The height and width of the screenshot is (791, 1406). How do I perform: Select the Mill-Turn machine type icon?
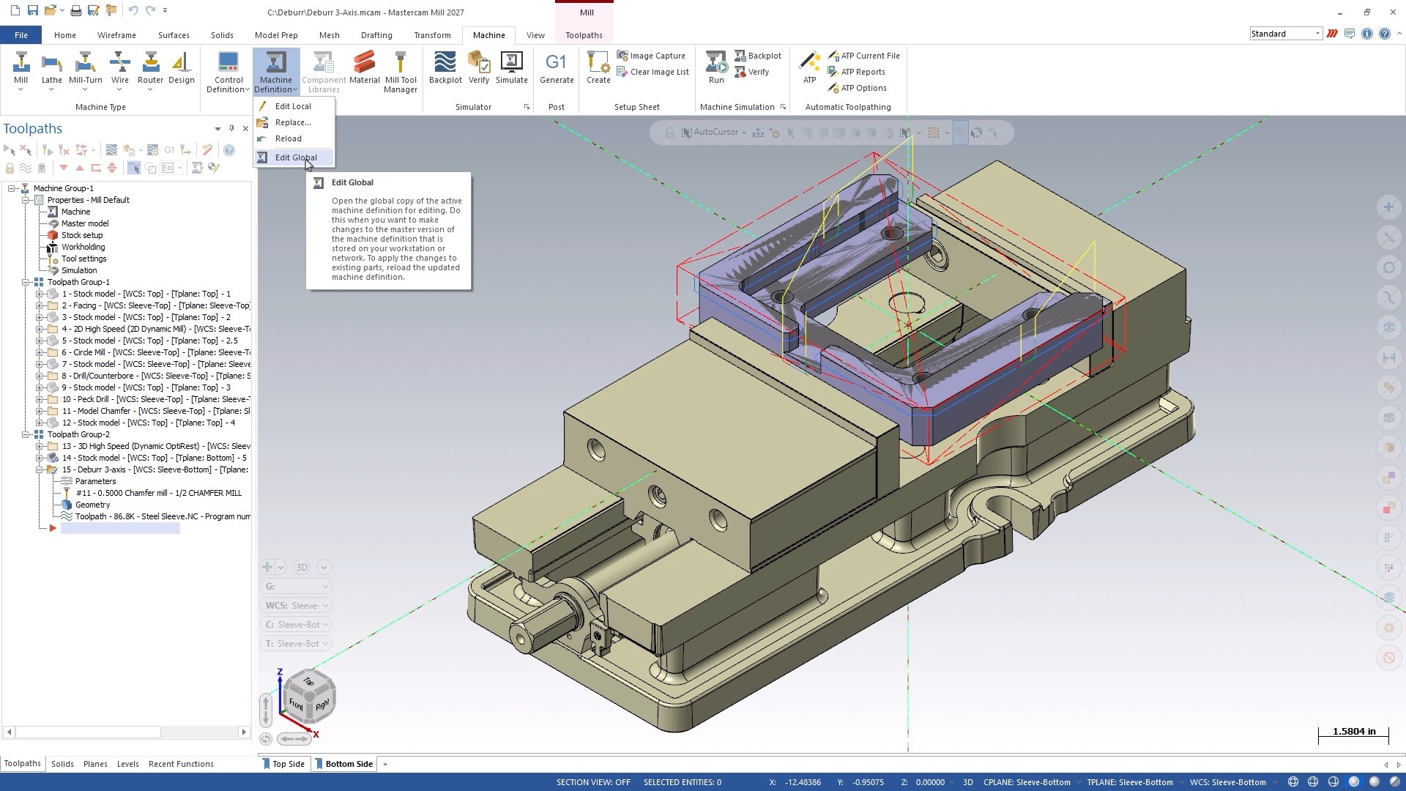pos(85,70)
